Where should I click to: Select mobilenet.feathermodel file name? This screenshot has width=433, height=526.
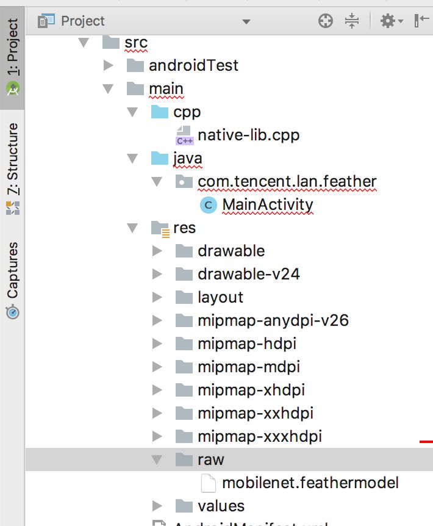[310, 483]
